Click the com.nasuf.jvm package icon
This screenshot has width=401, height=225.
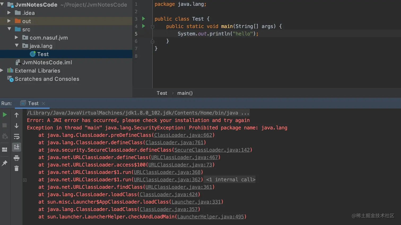tap(25, 38)
